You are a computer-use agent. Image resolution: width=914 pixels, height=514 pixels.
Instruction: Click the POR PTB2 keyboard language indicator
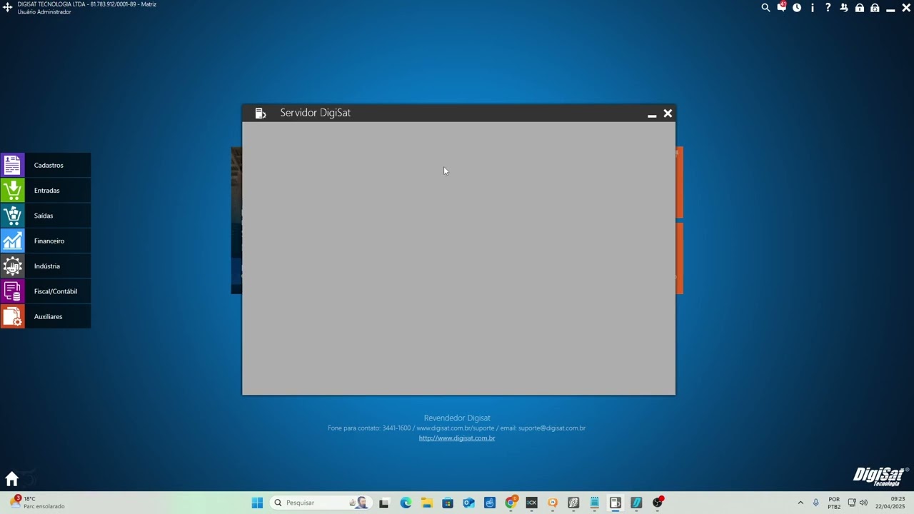point(834,503)
